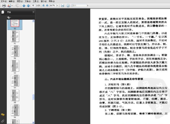Click the page label '91' under its thumbnail

click(15, 43)
